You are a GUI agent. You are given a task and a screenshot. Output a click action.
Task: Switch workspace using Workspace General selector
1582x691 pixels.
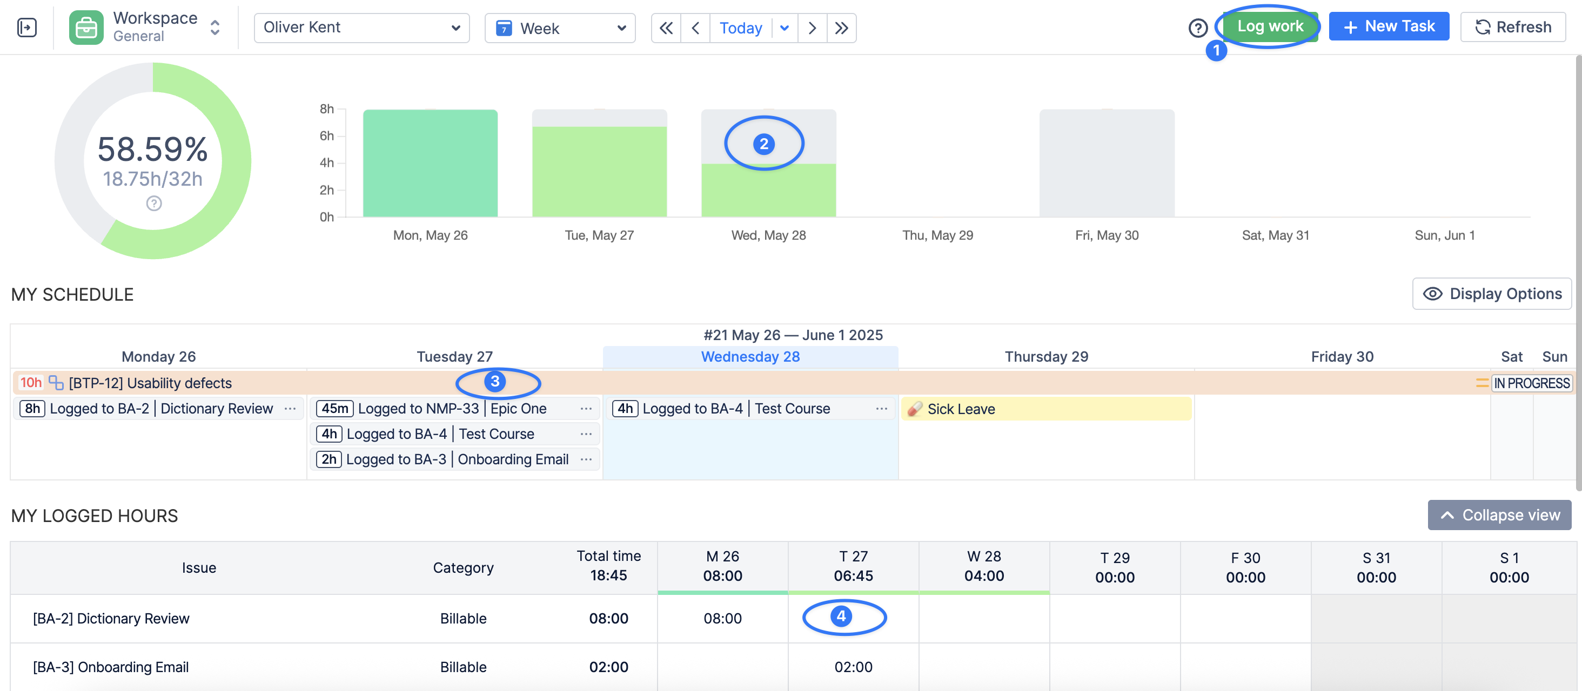click(x=214, y=28)
